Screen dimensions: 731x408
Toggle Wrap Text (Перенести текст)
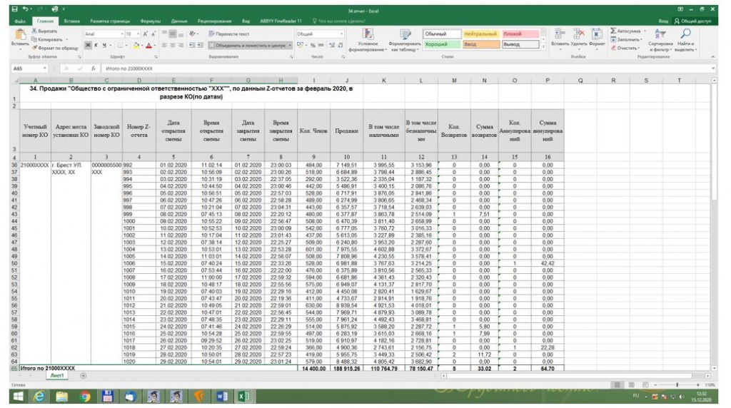pos(229,34)
